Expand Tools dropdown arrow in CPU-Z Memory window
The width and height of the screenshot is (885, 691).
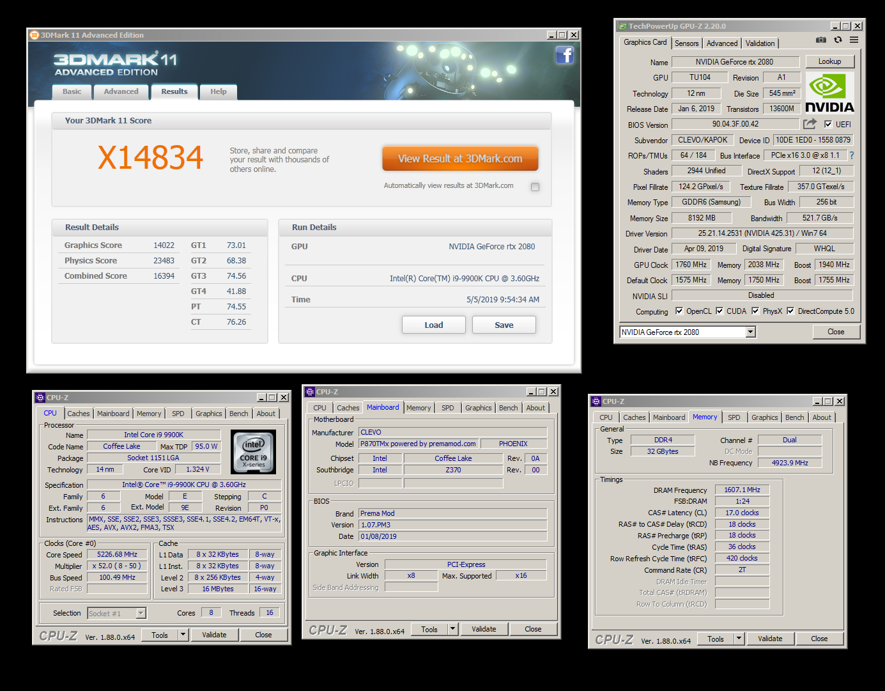[x=739, y=639]
